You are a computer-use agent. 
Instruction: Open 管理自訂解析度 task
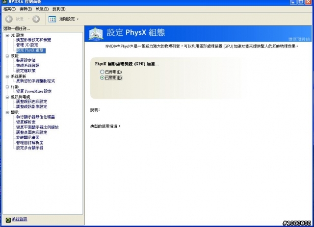(x=29, y=143)
